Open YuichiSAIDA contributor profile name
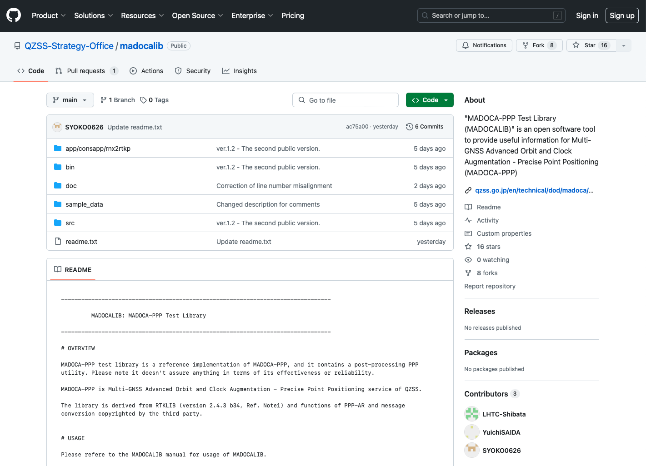Image resolution: width=646 pixels, height=466 pixels. pos(501,432)
